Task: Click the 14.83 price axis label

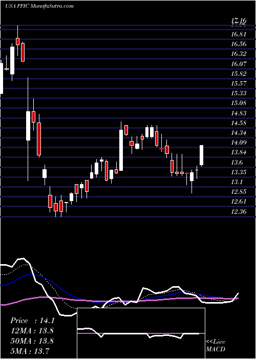Action: [239, 113]
